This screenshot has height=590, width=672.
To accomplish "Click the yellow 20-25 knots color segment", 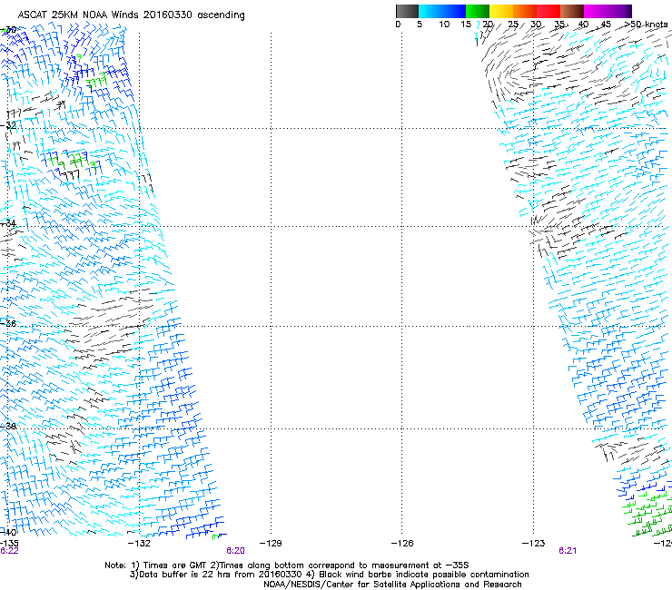I will (501, 11).
